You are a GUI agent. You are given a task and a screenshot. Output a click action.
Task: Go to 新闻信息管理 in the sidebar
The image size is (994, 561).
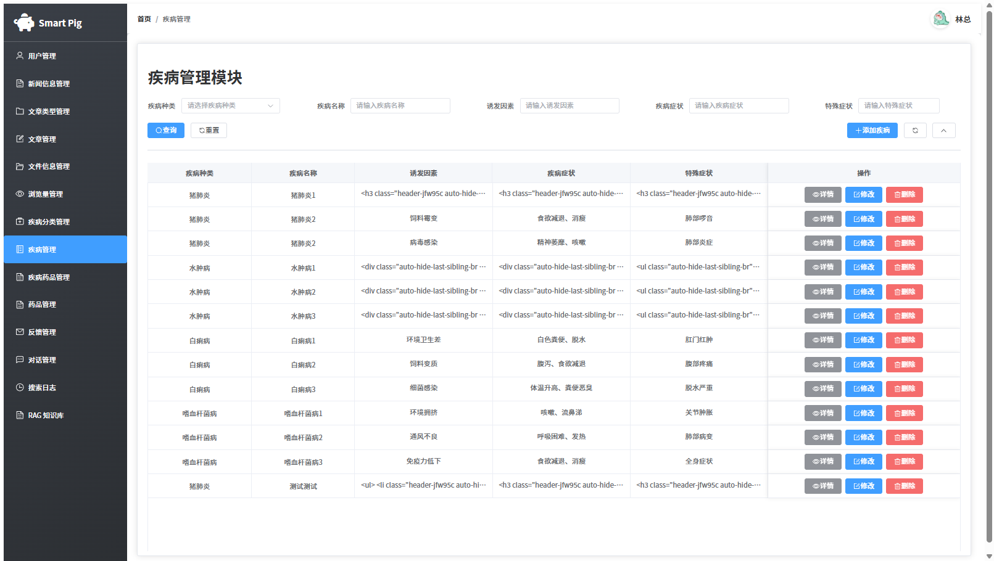pyautogui.click(x=65, y=83)
